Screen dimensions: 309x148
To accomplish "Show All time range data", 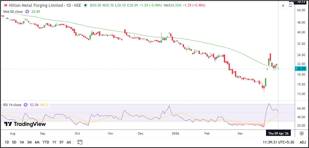I will [69, 142].
